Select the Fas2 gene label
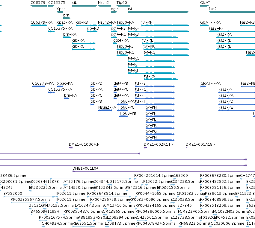 tap(213, 9)
